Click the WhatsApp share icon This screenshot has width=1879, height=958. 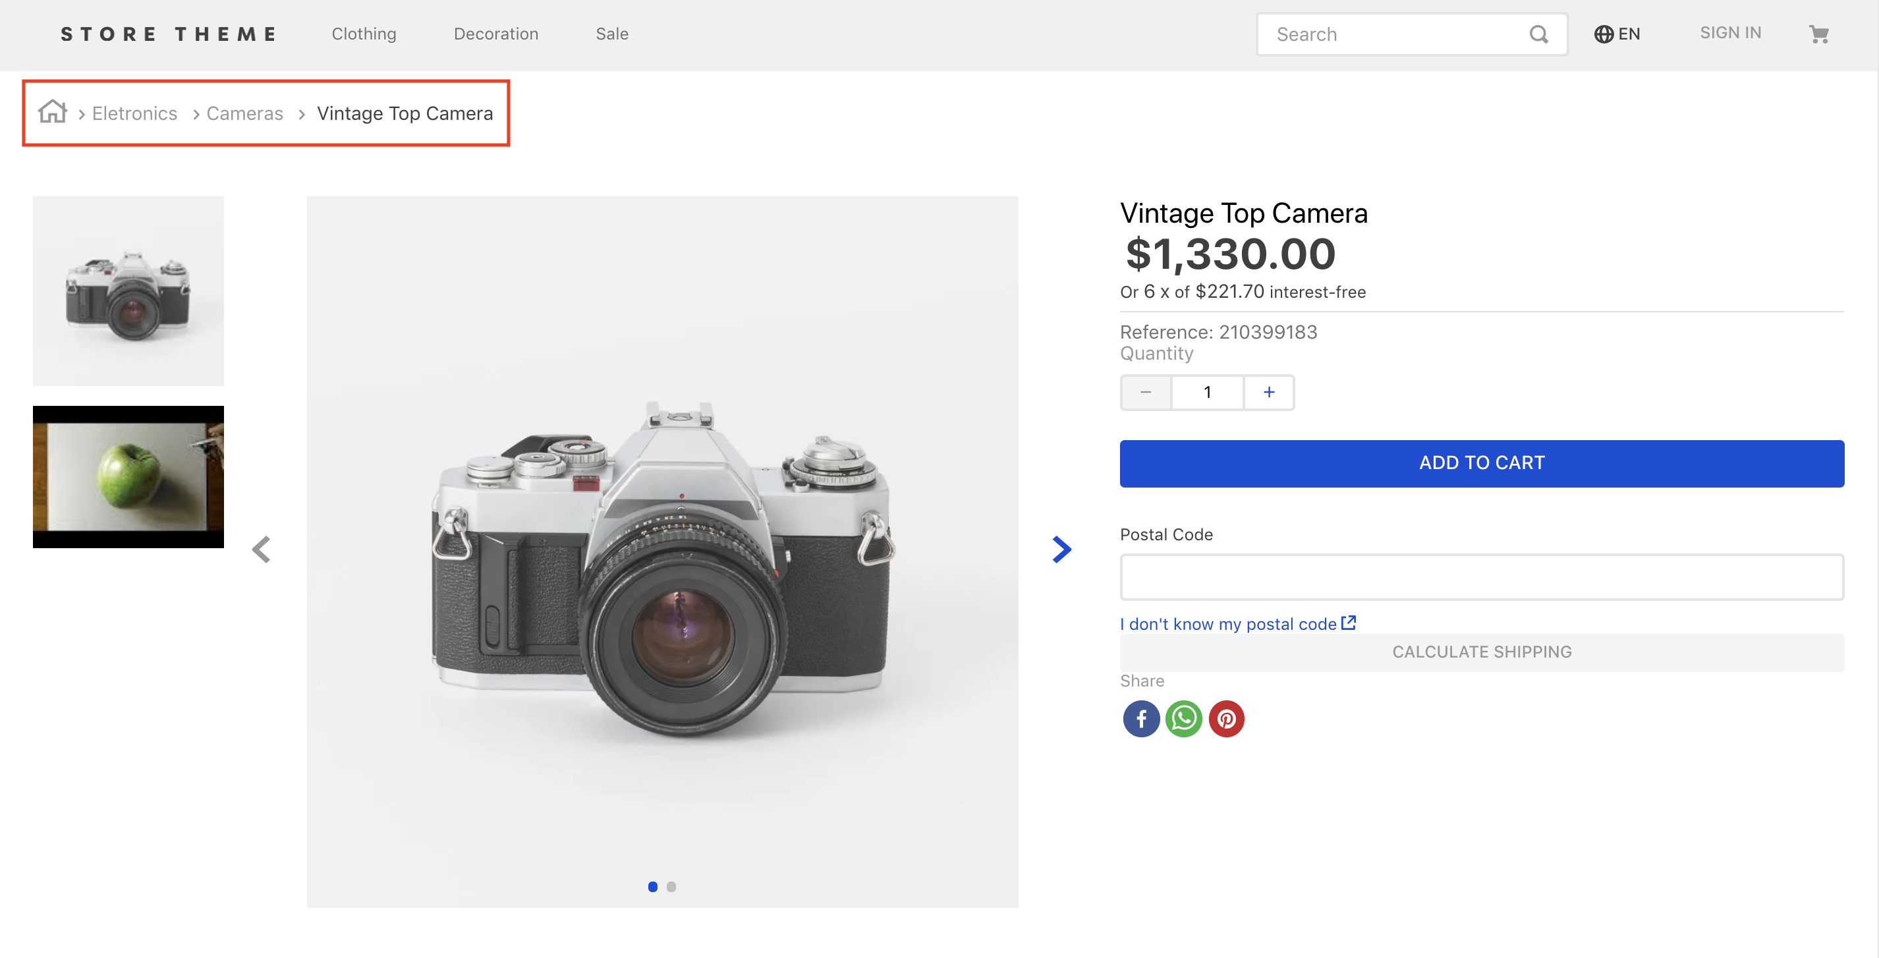1181,718
